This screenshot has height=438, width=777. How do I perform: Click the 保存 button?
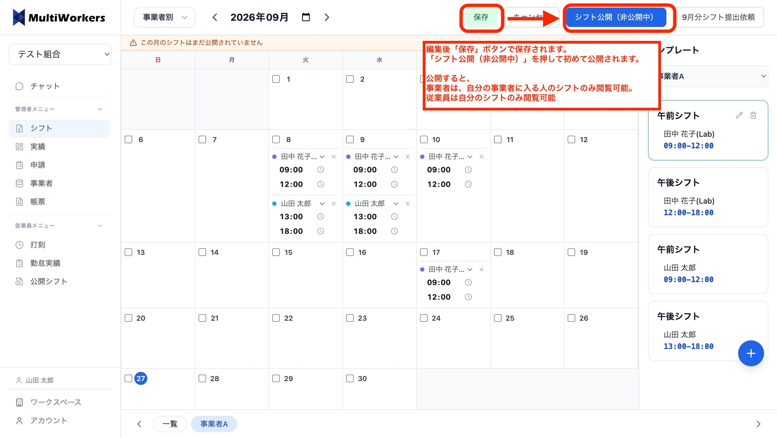tap(481, 17)
